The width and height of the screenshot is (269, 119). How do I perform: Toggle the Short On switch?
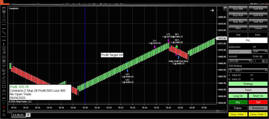pyautogui.click(x=258, y=96)
